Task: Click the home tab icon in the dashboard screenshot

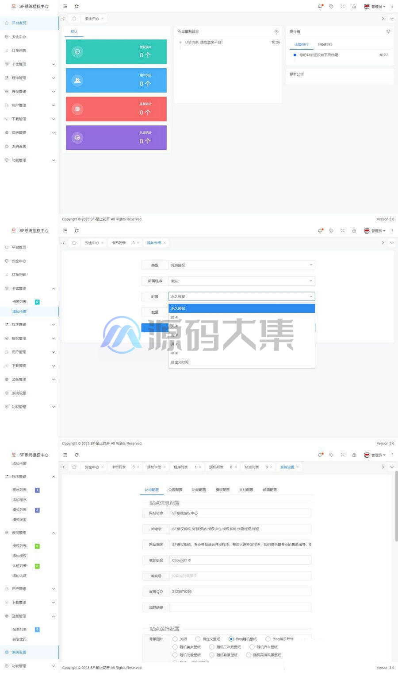Action: (74, 19)
